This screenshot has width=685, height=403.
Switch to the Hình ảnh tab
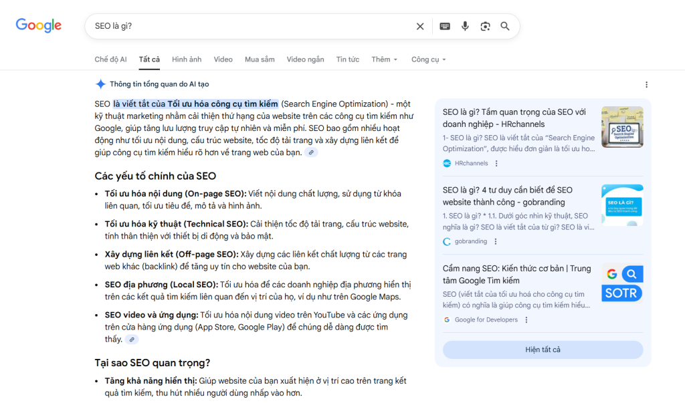(186, 59)
